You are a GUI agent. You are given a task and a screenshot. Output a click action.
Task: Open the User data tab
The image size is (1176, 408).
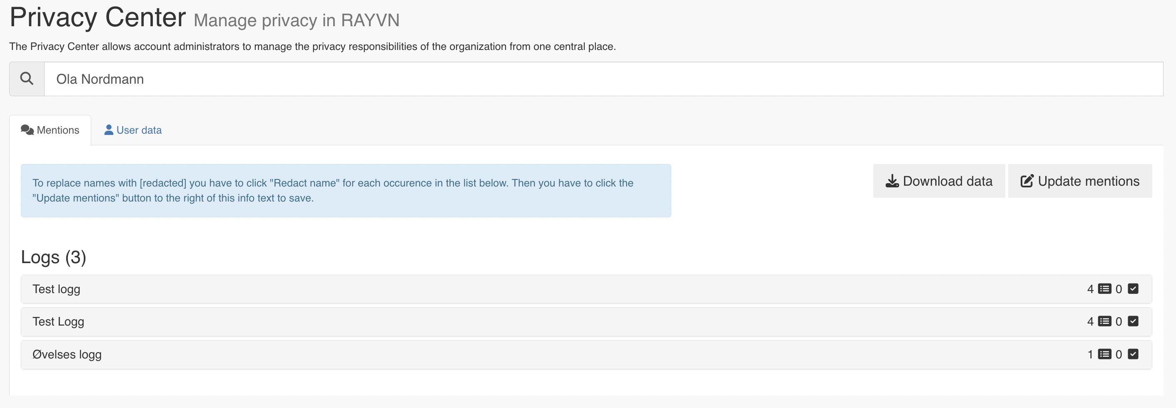point(133,130)
